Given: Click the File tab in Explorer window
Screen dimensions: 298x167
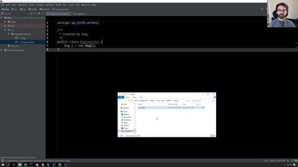Looking at the screenshot, I should coord(121,97).
